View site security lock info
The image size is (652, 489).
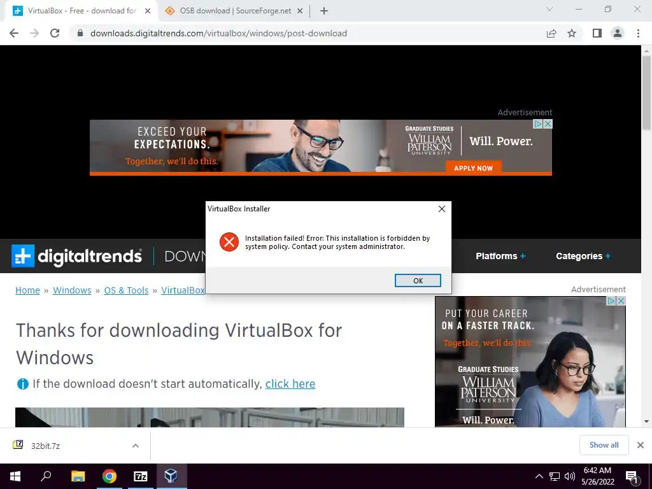[x=80, y=33]
